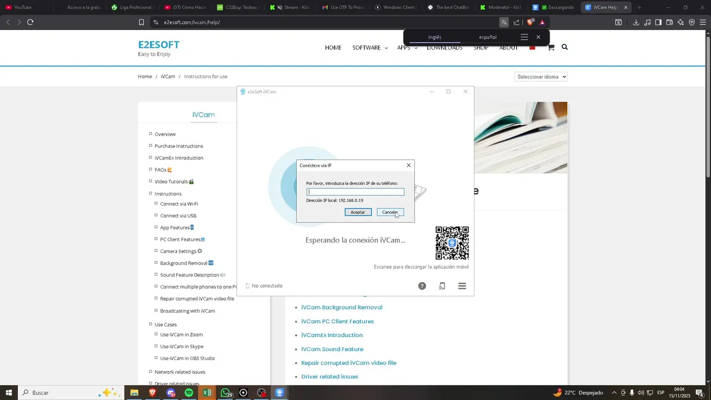The image size is (711, 400).
Task: Expand the APPS menu dropdown
Action: point(407,48)
